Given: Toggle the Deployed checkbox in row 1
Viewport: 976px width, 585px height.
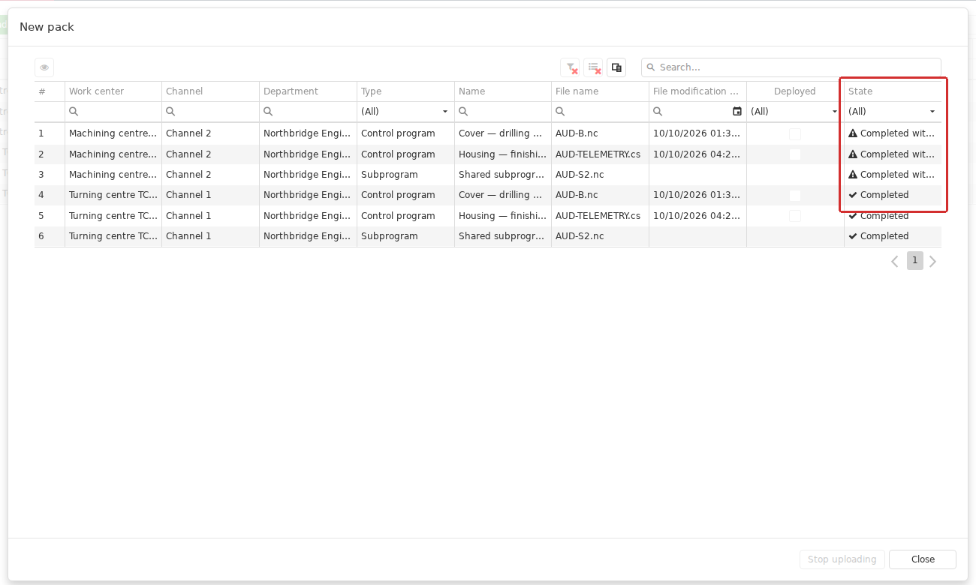Looking at the screenshot, I should [x=795, y=133].
